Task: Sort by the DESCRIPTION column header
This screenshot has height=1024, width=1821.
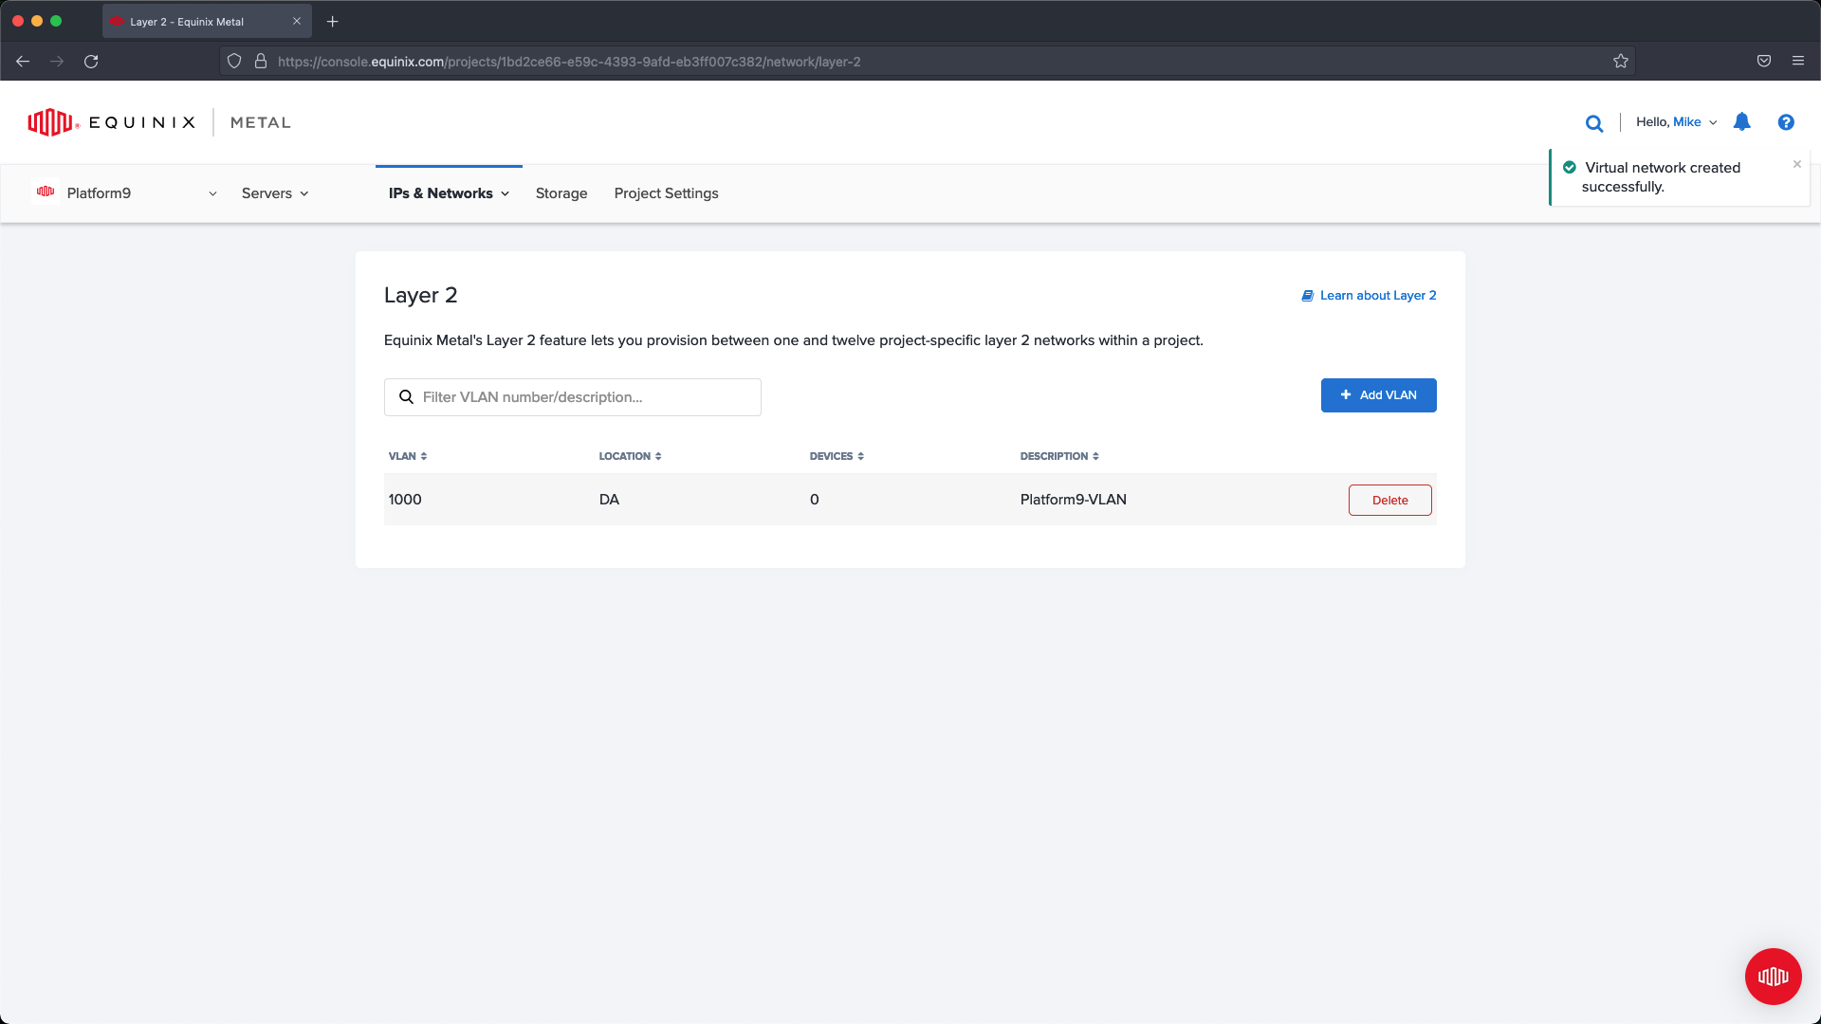Action: (1059, 456)
